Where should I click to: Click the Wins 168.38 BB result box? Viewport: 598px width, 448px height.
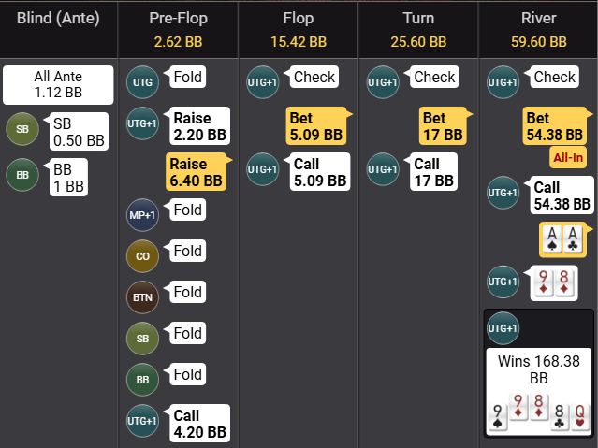pyautogui.click(x=538, y=372)
